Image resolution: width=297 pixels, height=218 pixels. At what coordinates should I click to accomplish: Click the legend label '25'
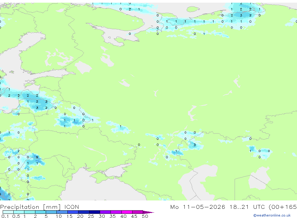[91, 216]
